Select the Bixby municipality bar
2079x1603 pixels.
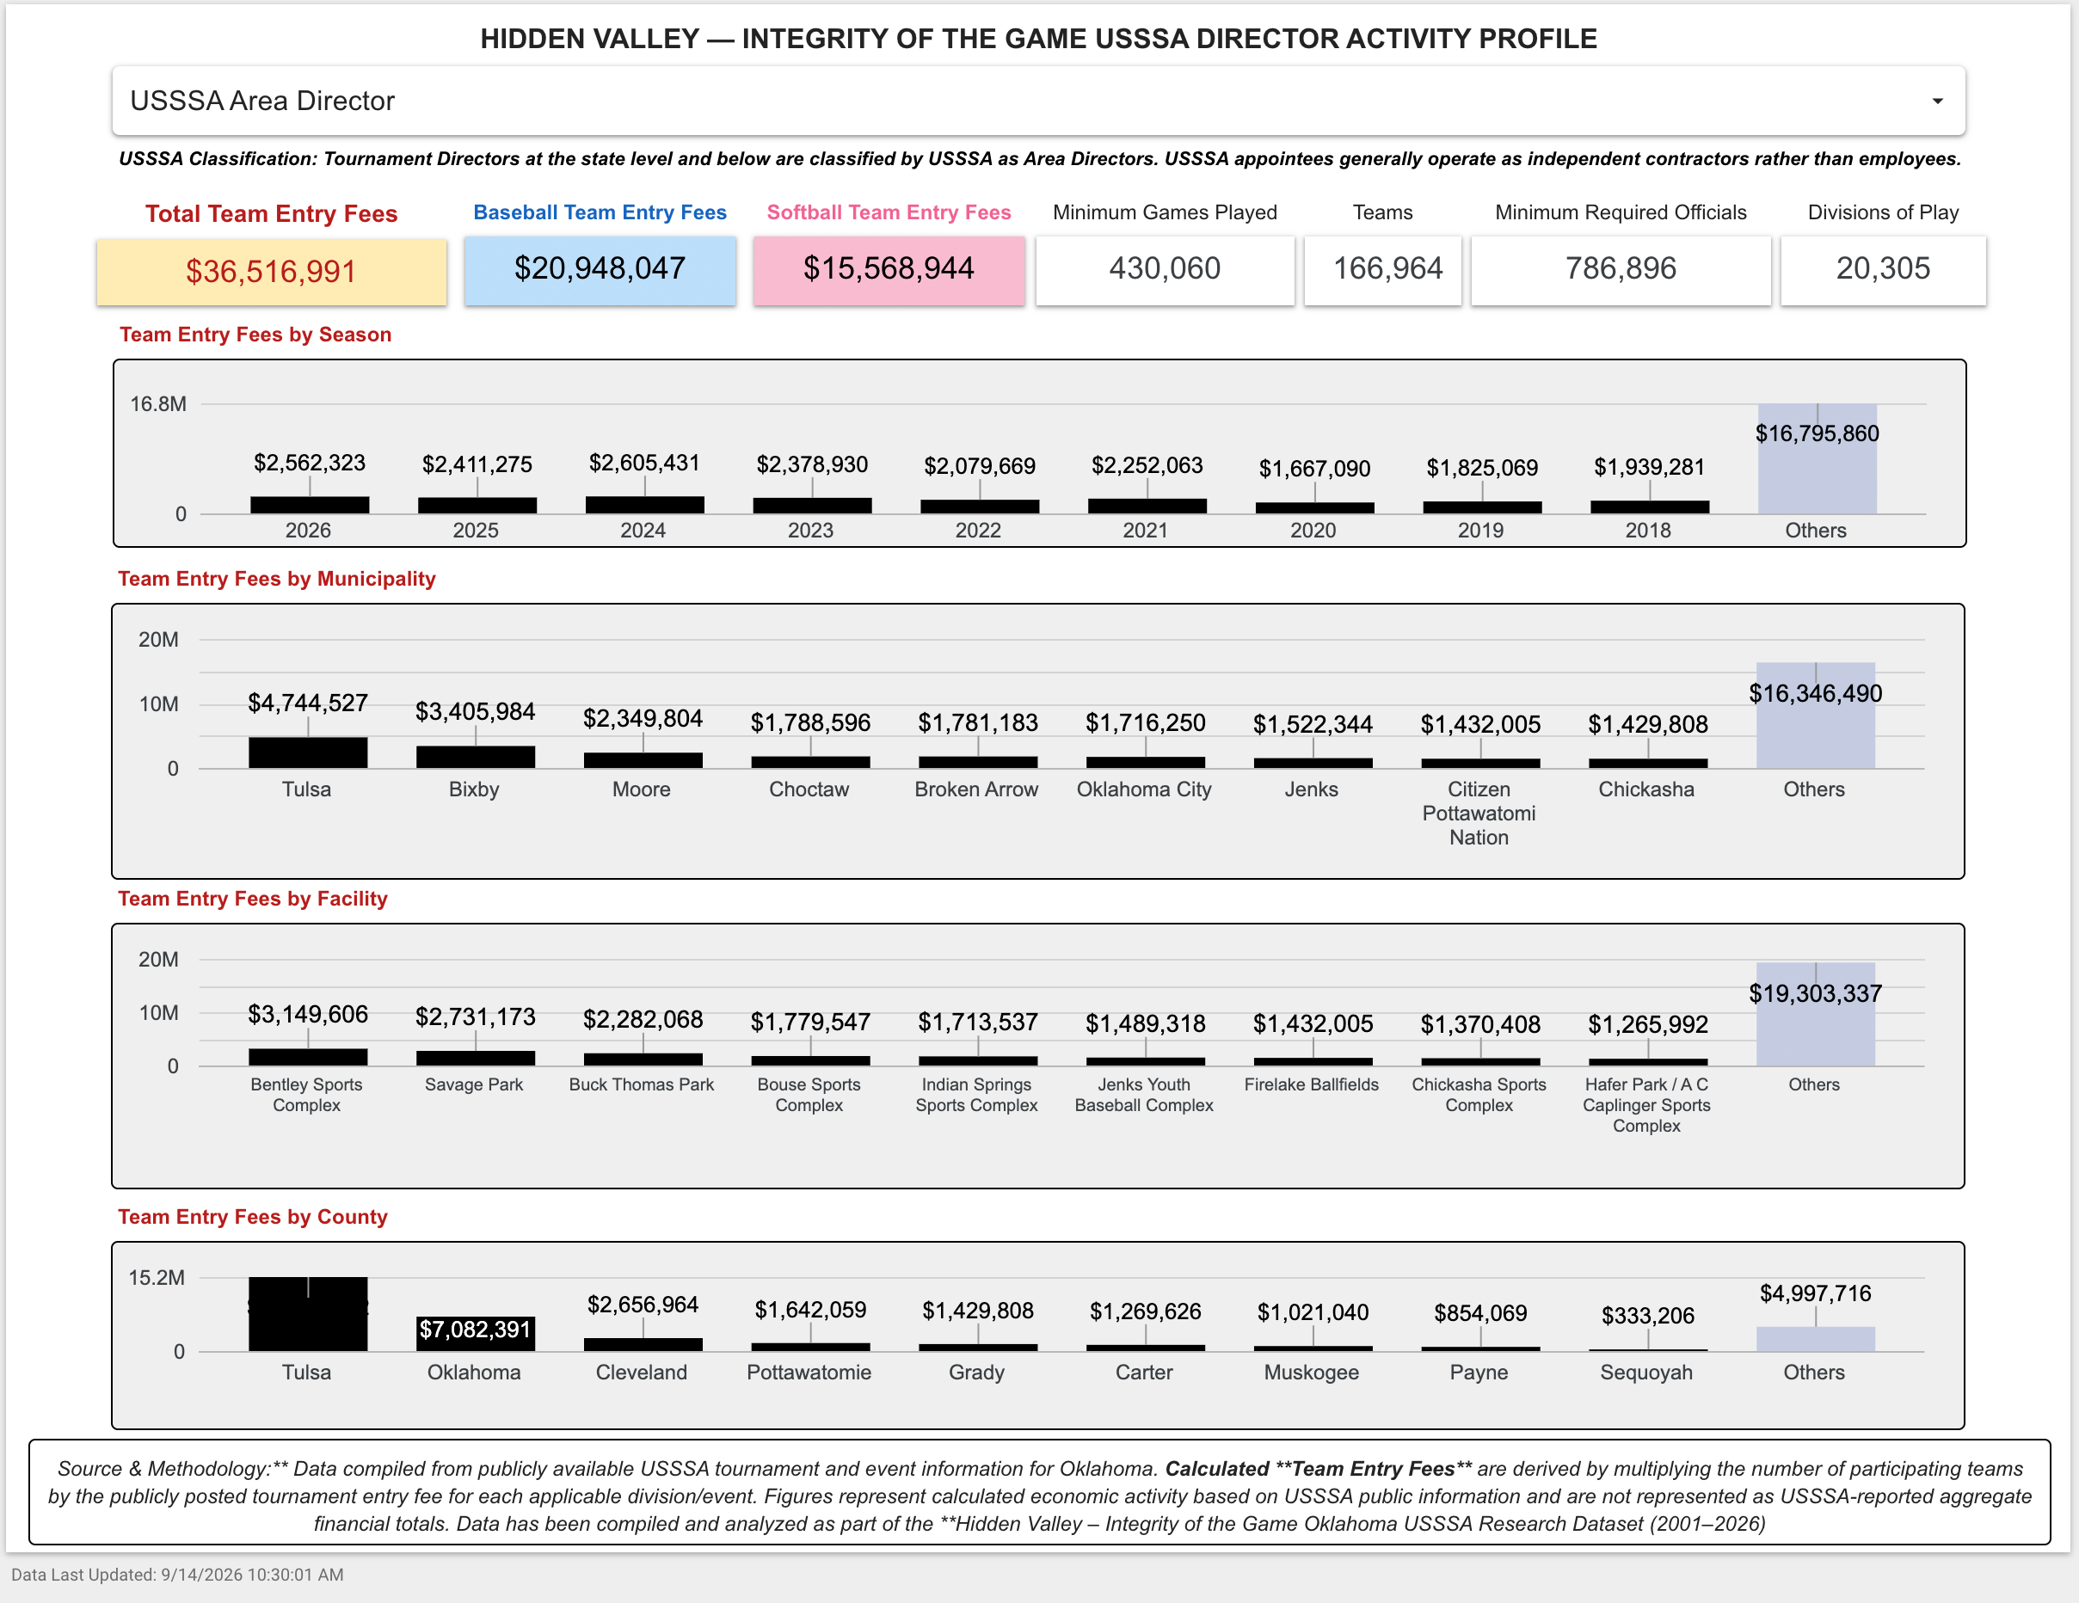point(475,757)
